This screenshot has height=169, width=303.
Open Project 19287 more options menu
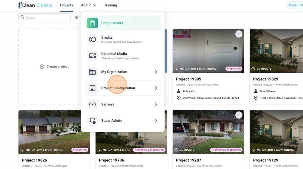pyautogui.click(x=239, y=115)
